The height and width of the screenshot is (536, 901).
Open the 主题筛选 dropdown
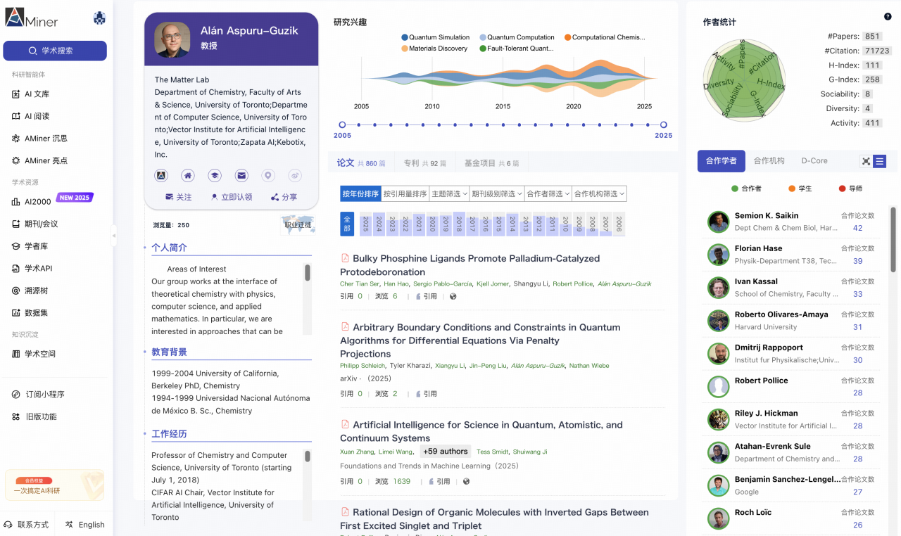[449, 193]
